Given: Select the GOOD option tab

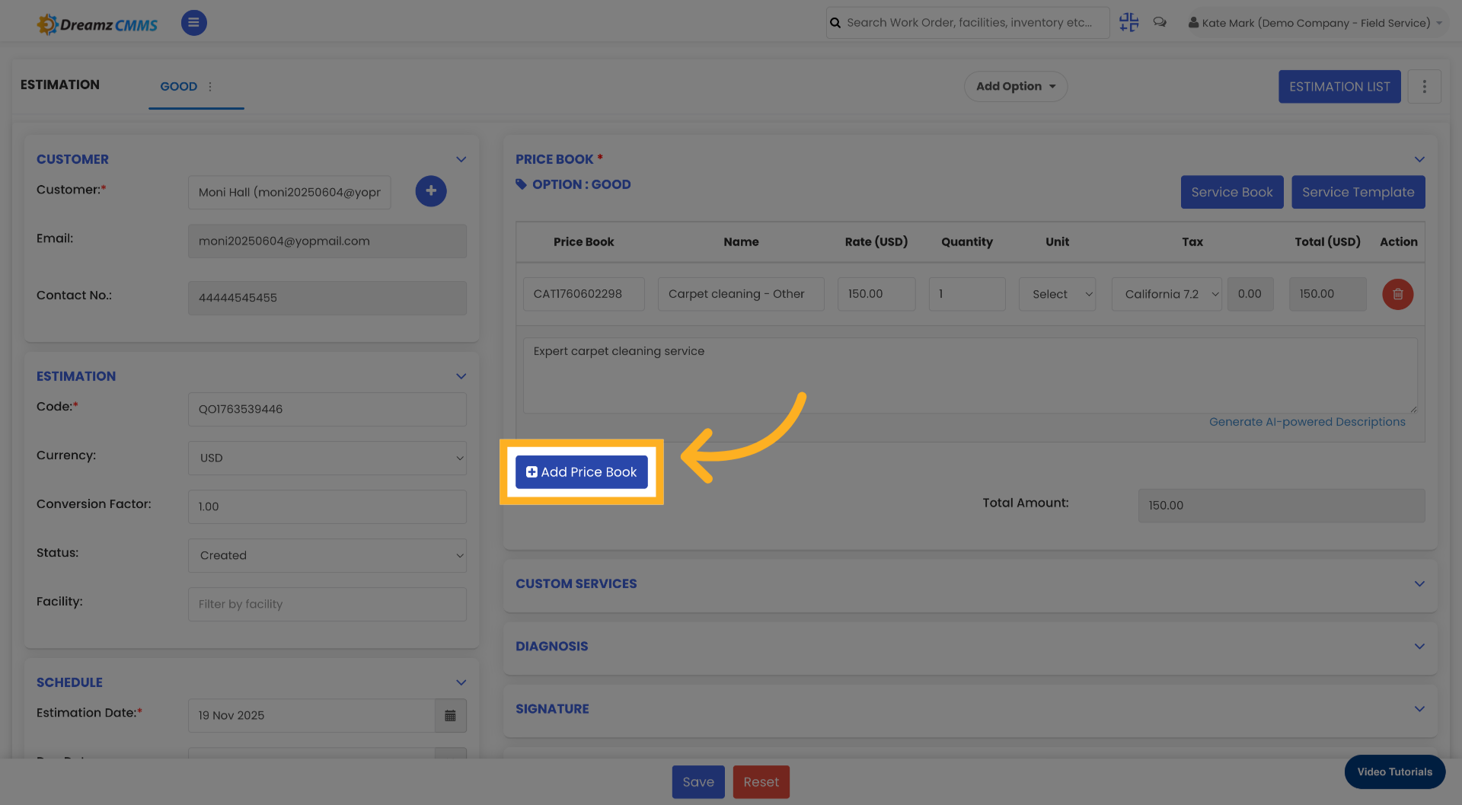Looking at the screenshot, I should 179,87.
